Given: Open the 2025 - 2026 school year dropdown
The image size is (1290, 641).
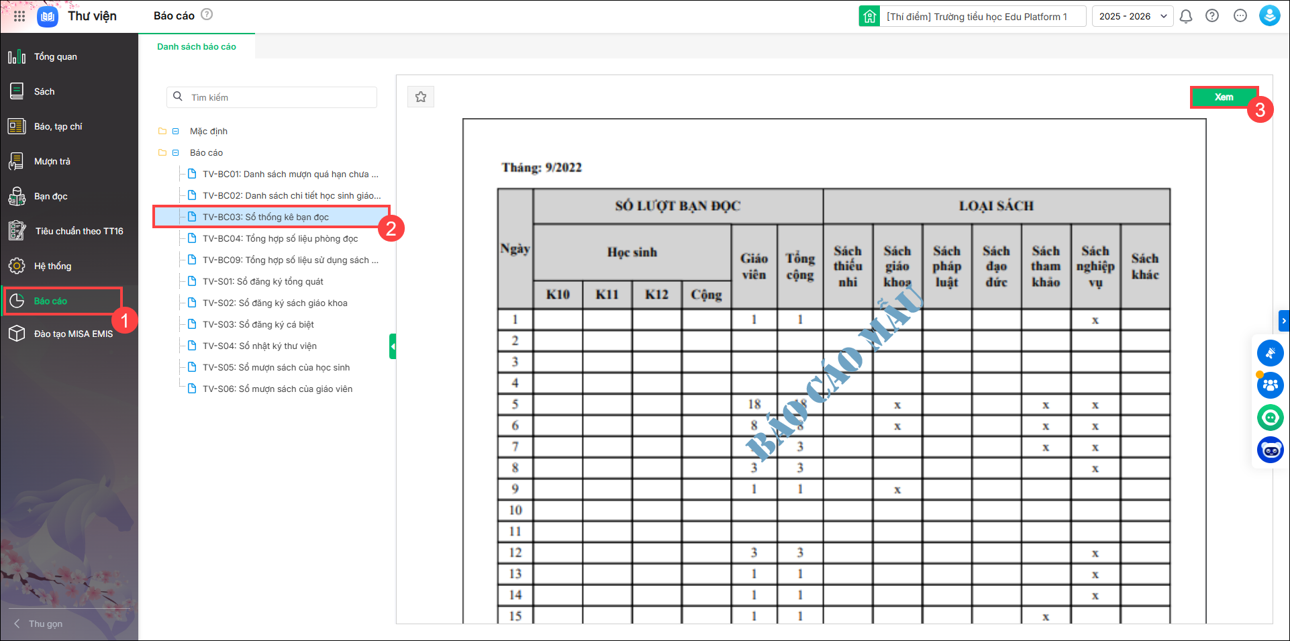Looking at the screenshot, I should point(1132,16).
